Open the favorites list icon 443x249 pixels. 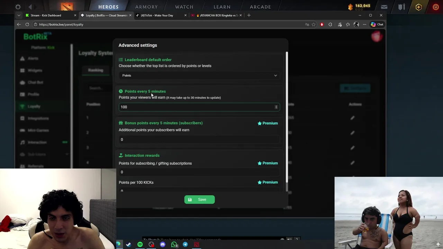[348, 25]
